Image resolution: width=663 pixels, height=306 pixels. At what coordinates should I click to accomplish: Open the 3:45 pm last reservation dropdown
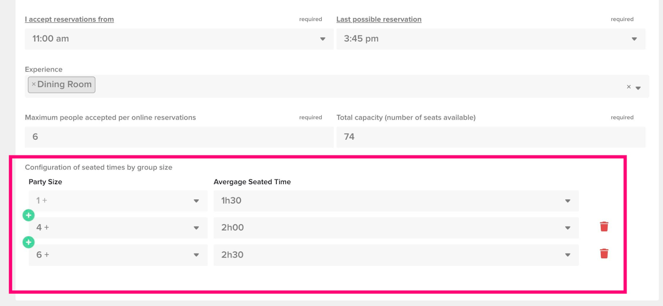491,39
